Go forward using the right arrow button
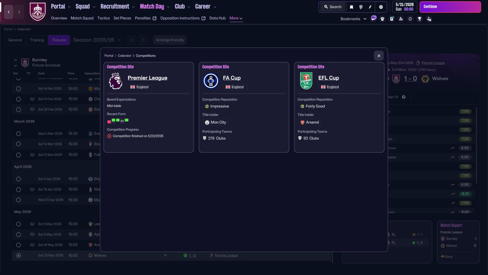This screenshot has width=488, height=275. tap(19, 12)
